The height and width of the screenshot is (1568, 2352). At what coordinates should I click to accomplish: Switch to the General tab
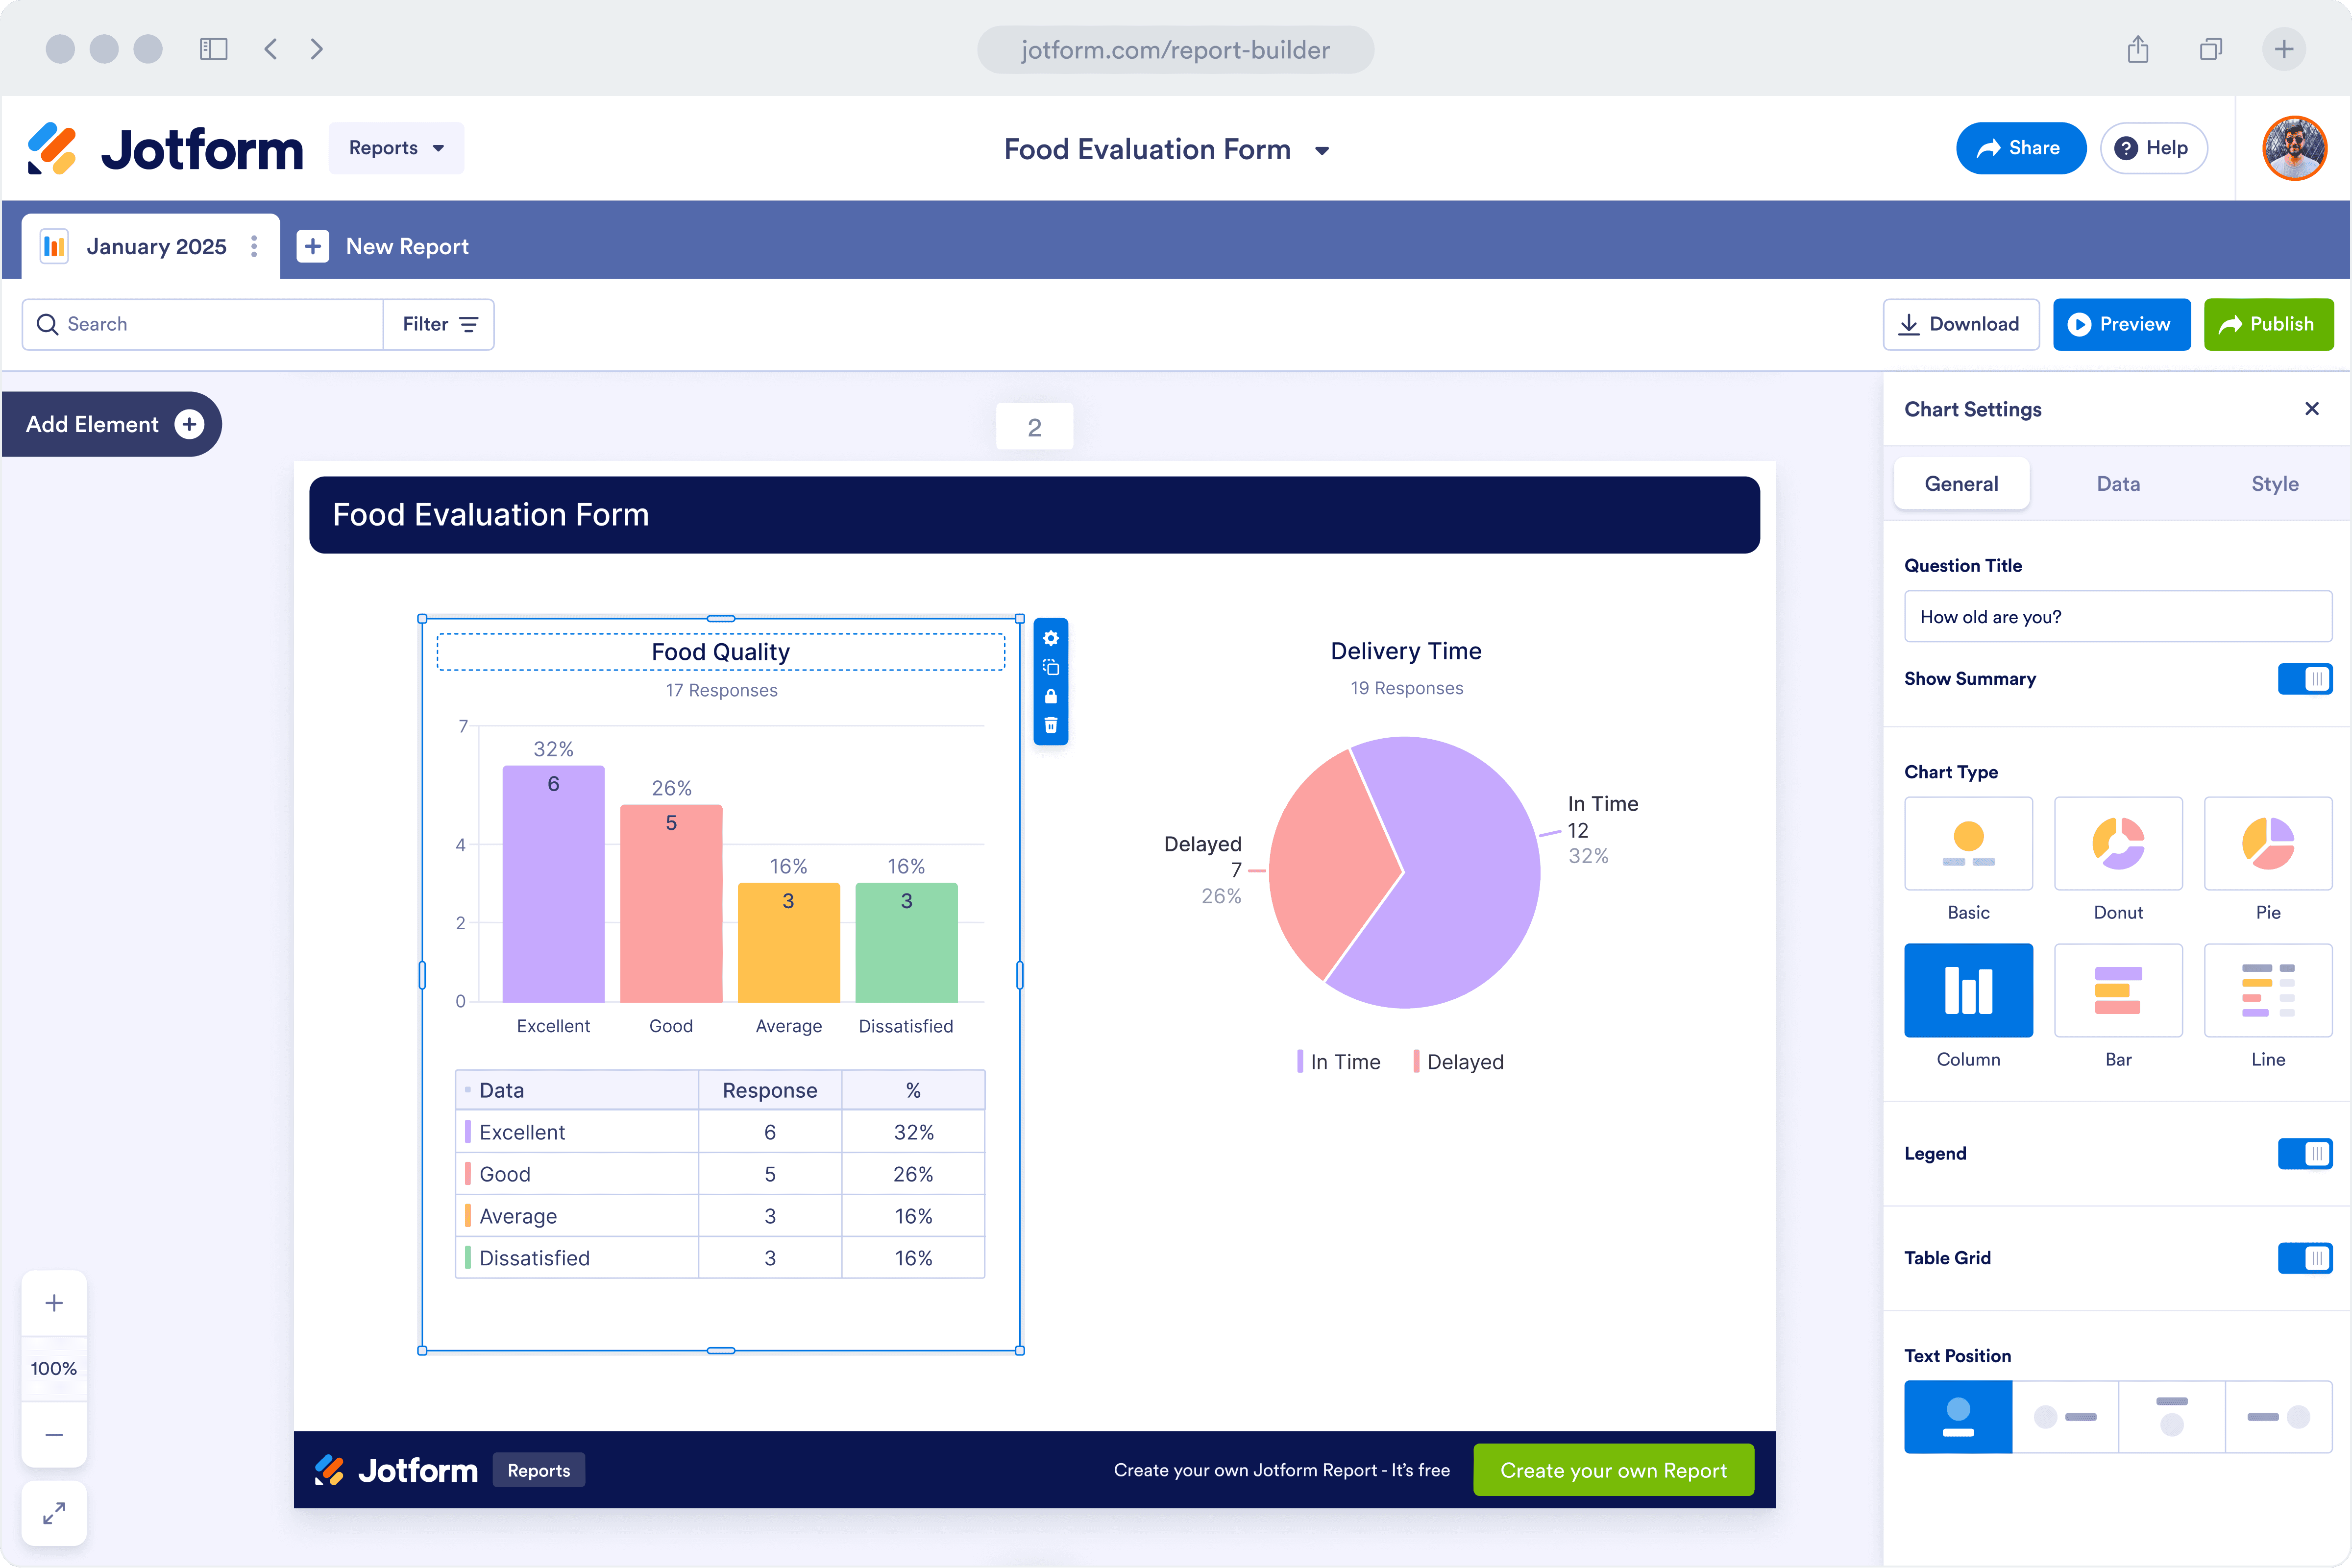tap(1961, 484)
